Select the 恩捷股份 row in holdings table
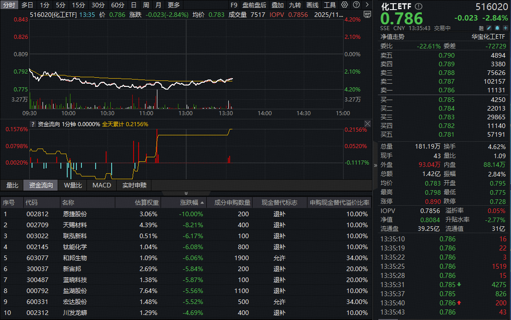The image size is (511, 320). (x=75, y=214)
